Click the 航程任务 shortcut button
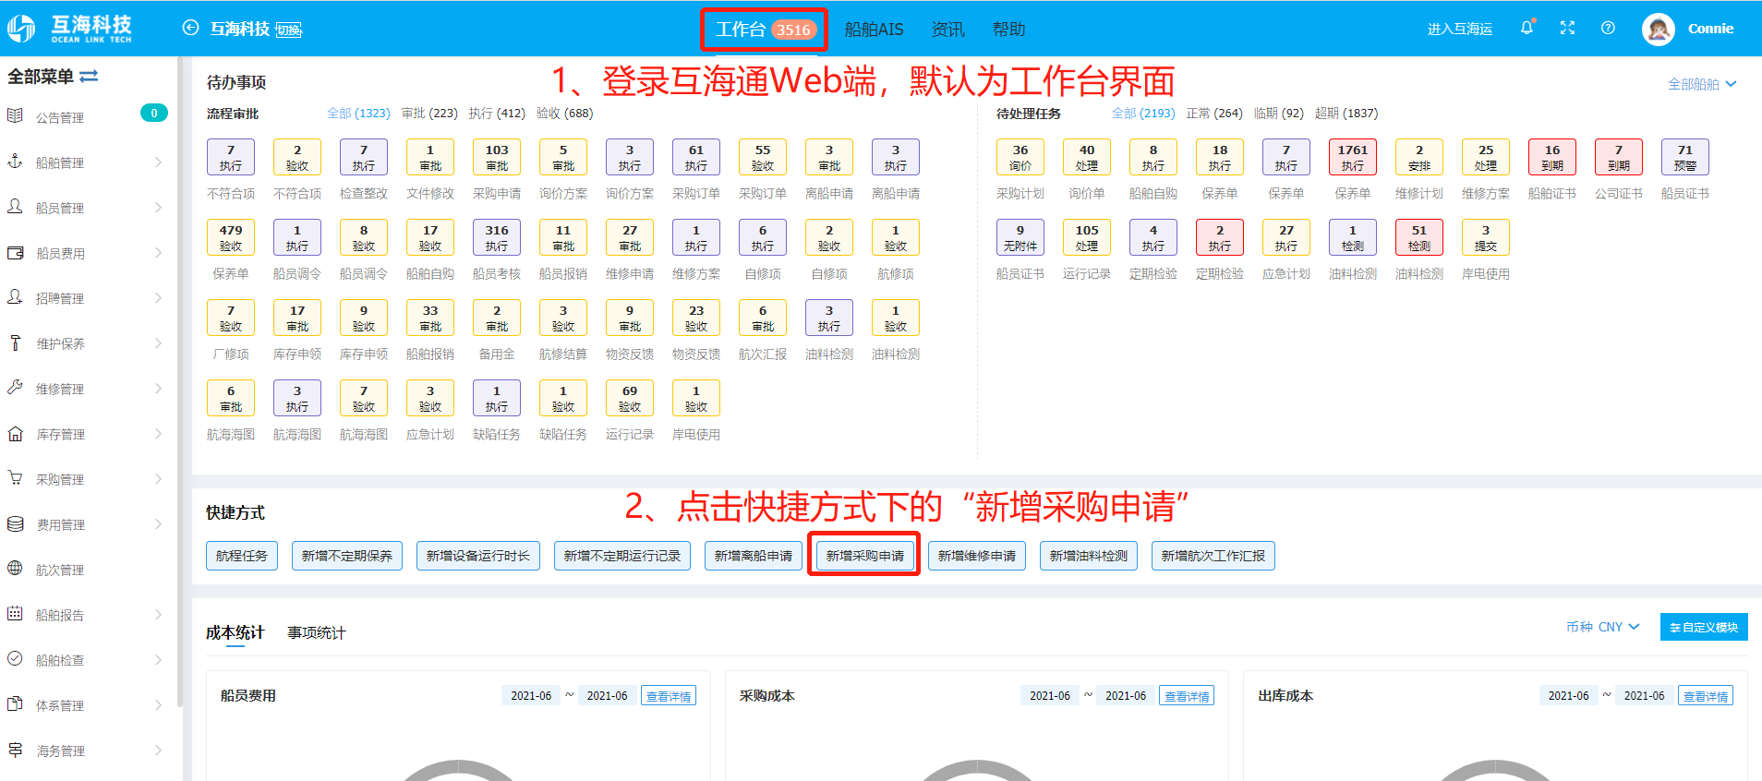 242,556
